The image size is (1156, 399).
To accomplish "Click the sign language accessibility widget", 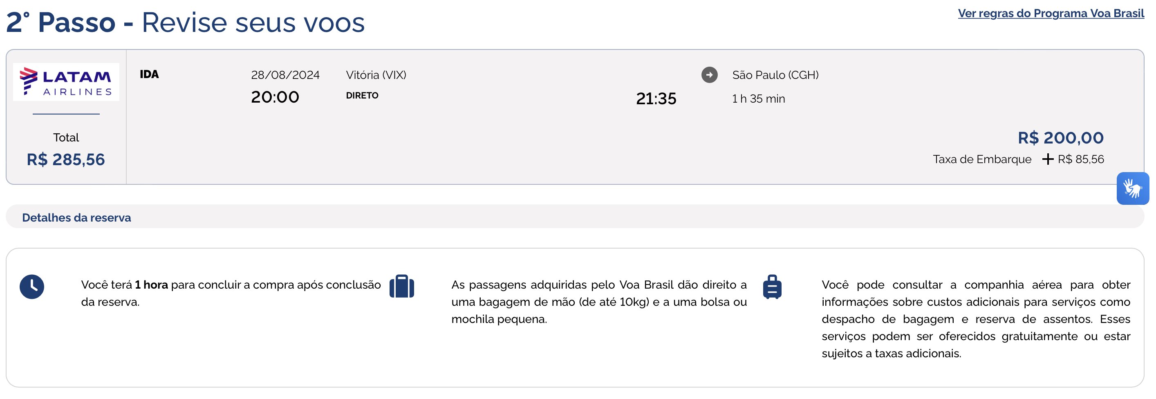I will (1133, 188).
